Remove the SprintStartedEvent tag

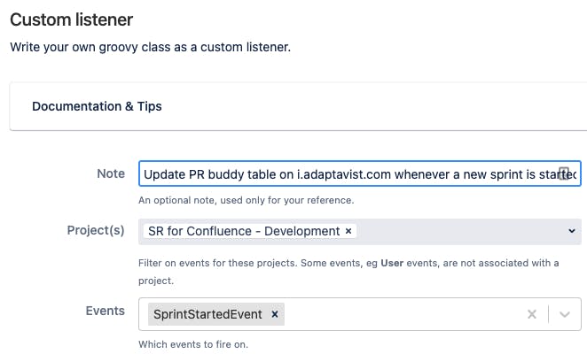pos(274,314)
